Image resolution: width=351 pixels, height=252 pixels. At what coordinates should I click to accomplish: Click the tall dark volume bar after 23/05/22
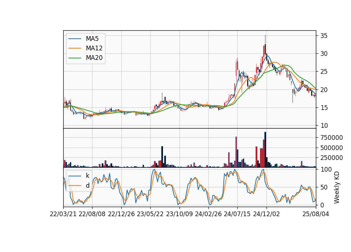pos(162,157)
